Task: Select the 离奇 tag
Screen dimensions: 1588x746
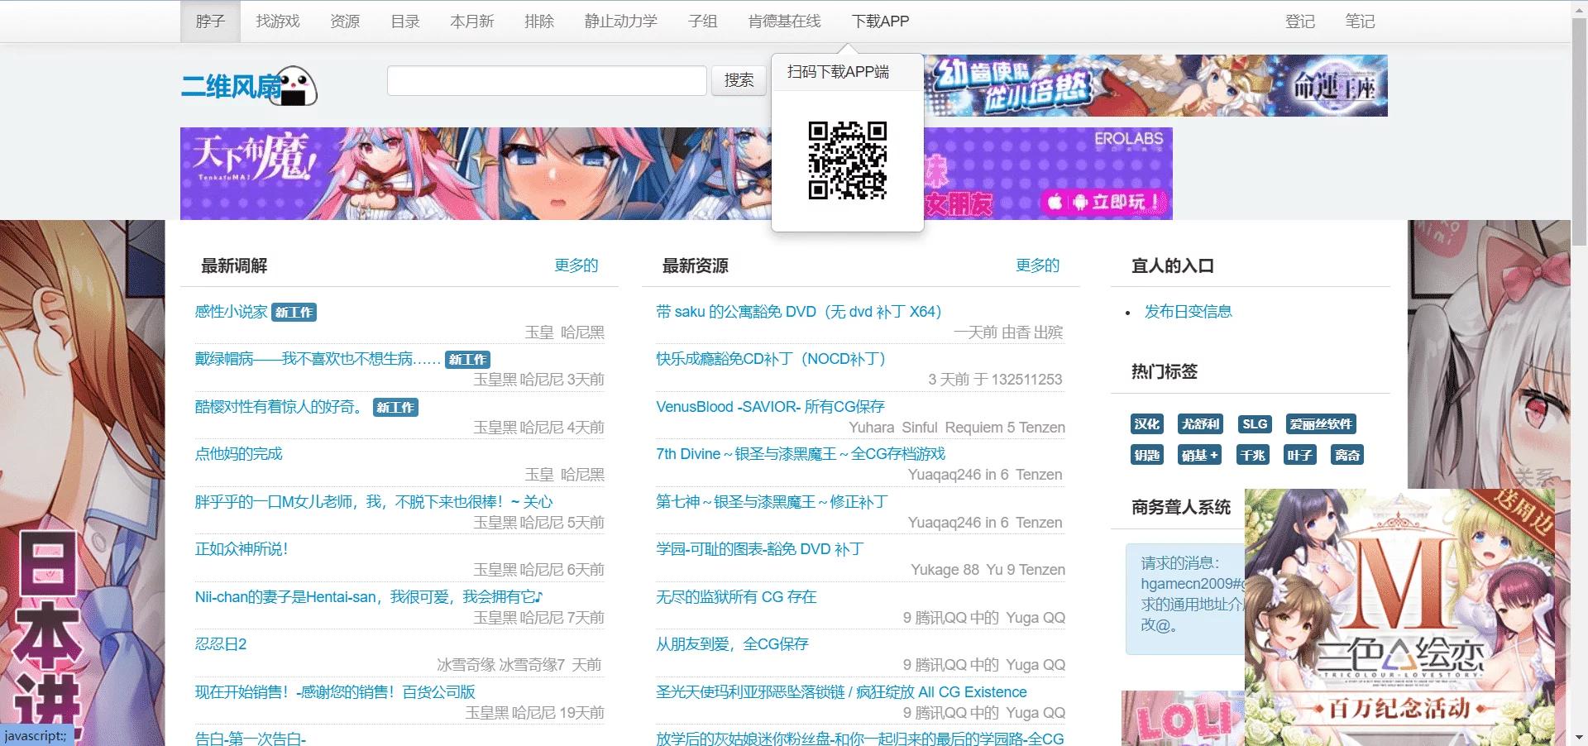Action: (1347, 455)
